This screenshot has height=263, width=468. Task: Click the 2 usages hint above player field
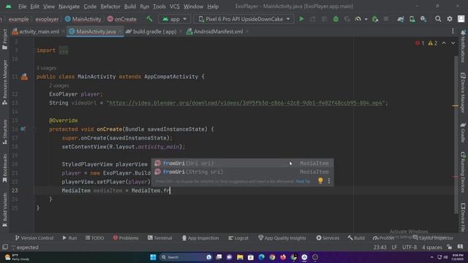pyautogui.click(x=59, y=85)
